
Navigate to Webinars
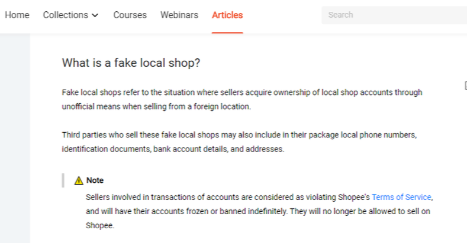click(x=179, y=15)
